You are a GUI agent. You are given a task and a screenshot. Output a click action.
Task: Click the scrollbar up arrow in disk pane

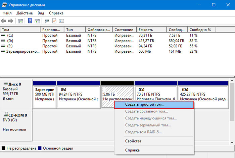click(x=232, y=81)
